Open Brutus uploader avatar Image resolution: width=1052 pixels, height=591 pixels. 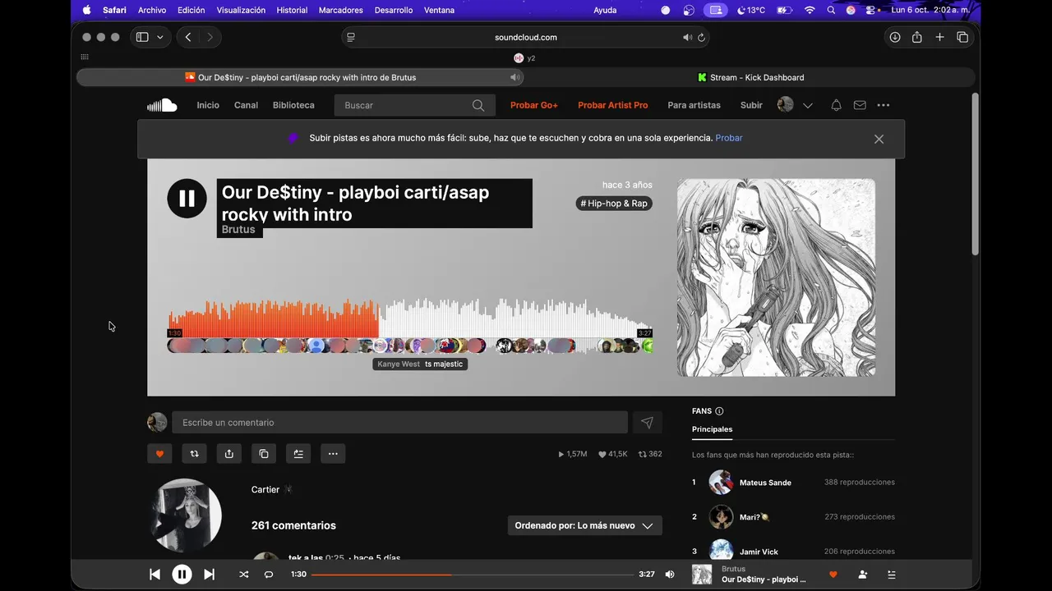click(187, 515)
